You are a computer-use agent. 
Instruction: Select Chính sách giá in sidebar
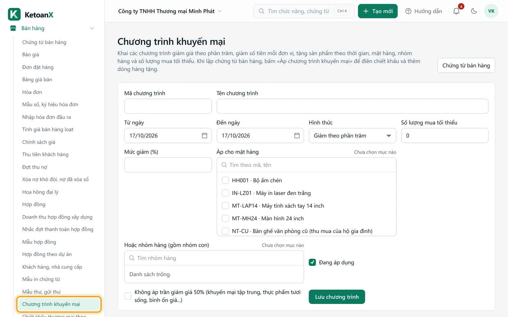point(39,142)
